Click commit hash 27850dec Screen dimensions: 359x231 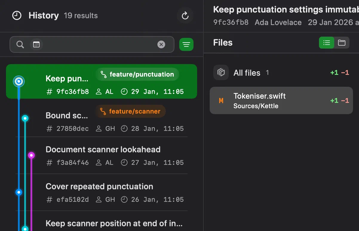pos(73,128)
